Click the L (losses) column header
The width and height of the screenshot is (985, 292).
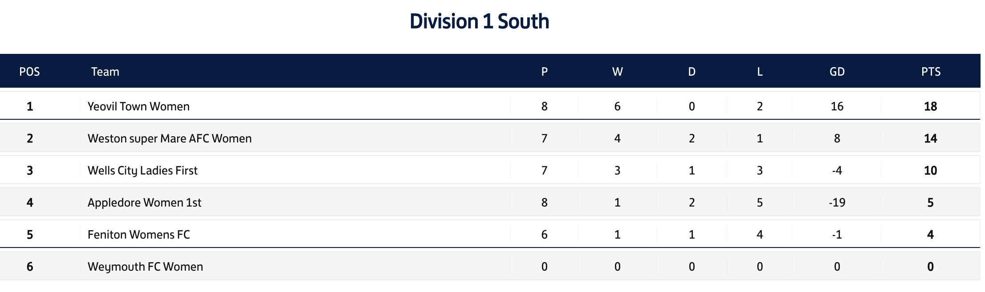pos(760,72)
